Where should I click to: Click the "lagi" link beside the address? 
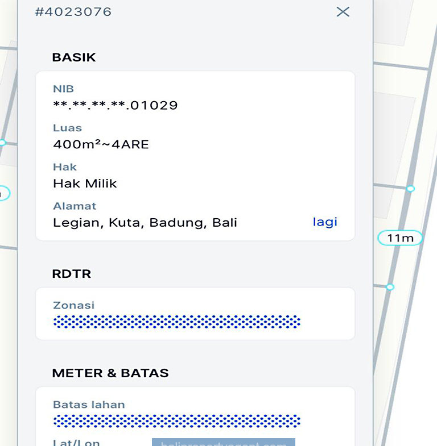pyautogui.click(x=325, y=222)
